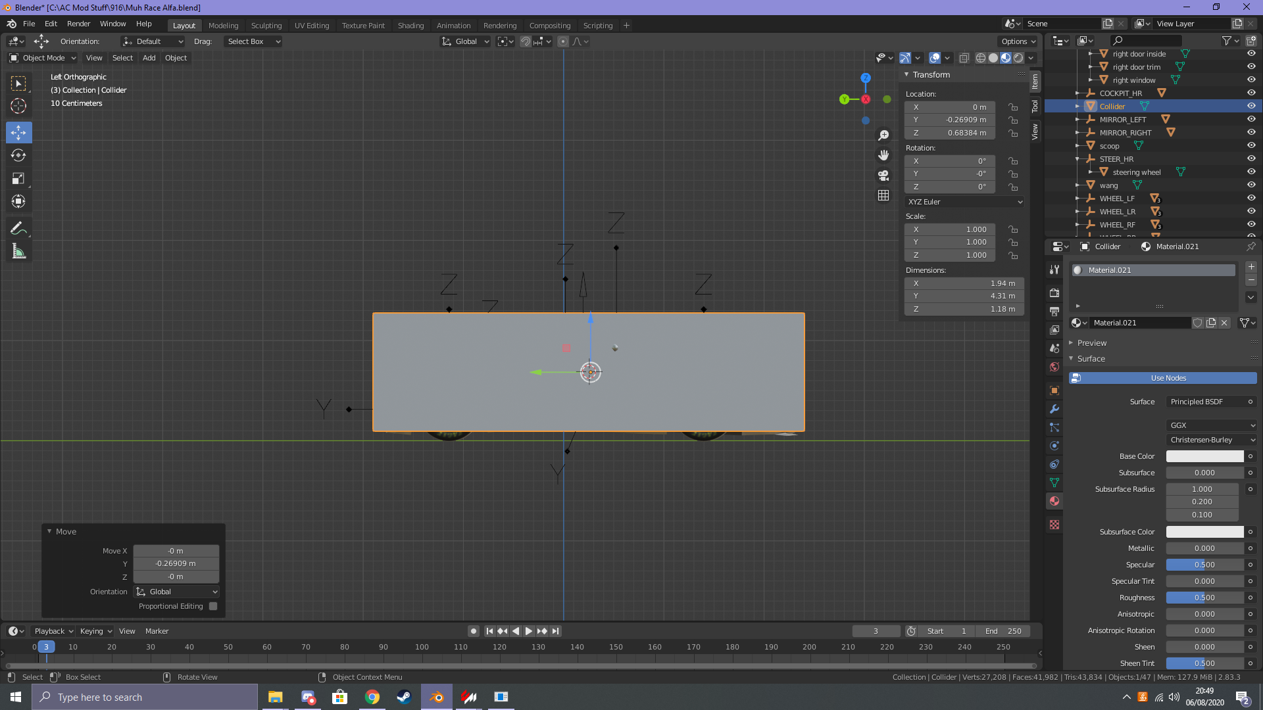The height and width of the screenshot is (710, 1263).
Task: Hide the WHEEL_LF object in outliner
Action: pyautogui.click(x=1251, y=199)
